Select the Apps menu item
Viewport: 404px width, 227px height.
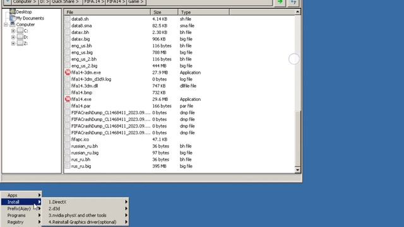point(21,195)
